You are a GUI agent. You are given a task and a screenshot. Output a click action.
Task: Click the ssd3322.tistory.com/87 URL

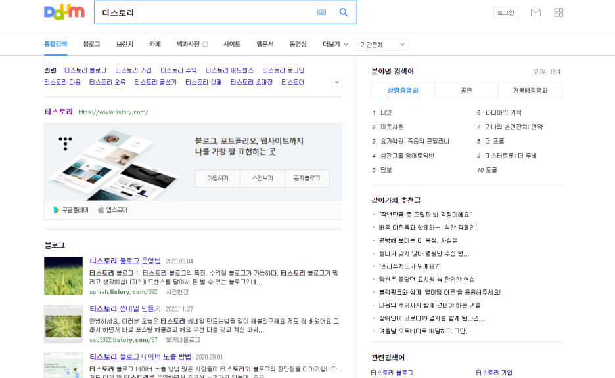click(x=123, y=340)
